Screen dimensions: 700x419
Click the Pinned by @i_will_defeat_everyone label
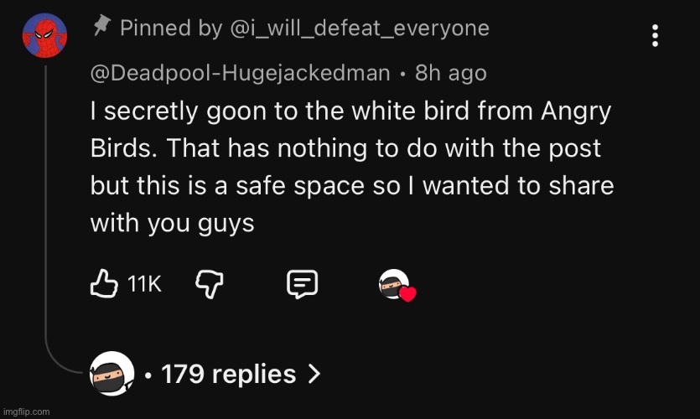pyautogui.click(x=304, y=28)
